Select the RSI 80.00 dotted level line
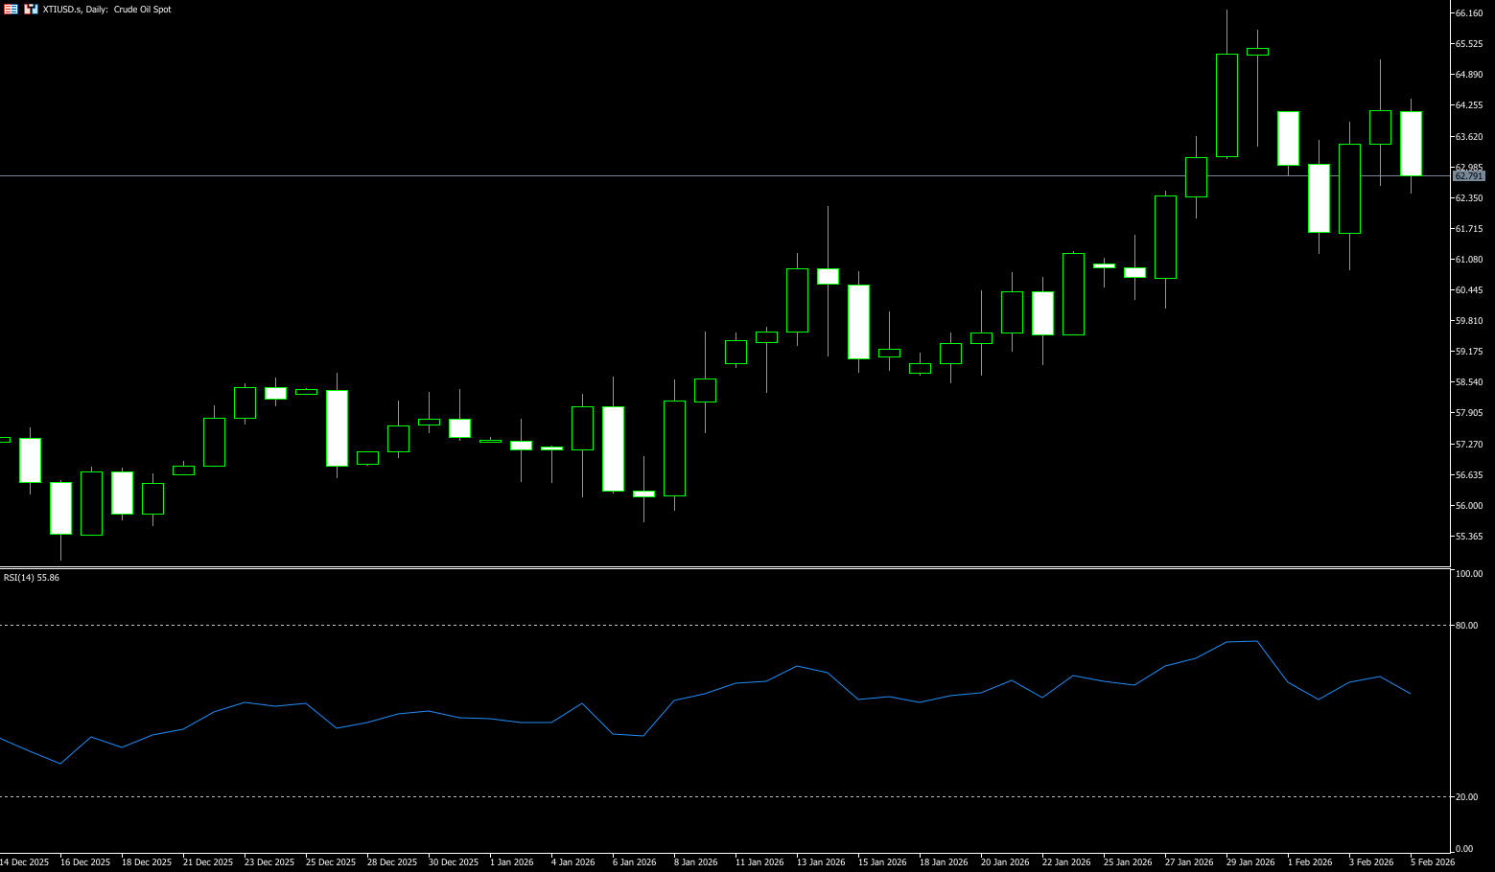The height and width of the screenshot is (872, 1495). click(671, 625)
